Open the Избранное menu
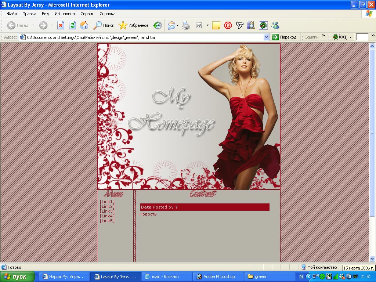The image size is (376, 282). click(x=65, y=14)
